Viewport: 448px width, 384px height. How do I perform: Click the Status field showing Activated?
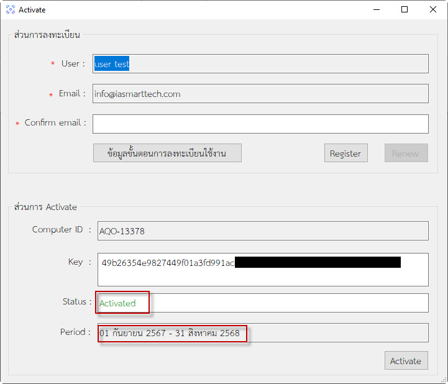click(x=263, y=303)
